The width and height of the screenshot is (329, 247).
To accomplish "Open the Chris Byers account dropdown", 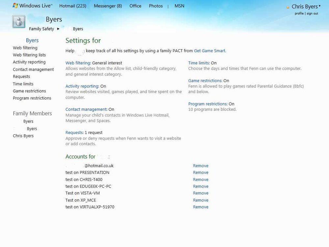I will tap(319, 6).
